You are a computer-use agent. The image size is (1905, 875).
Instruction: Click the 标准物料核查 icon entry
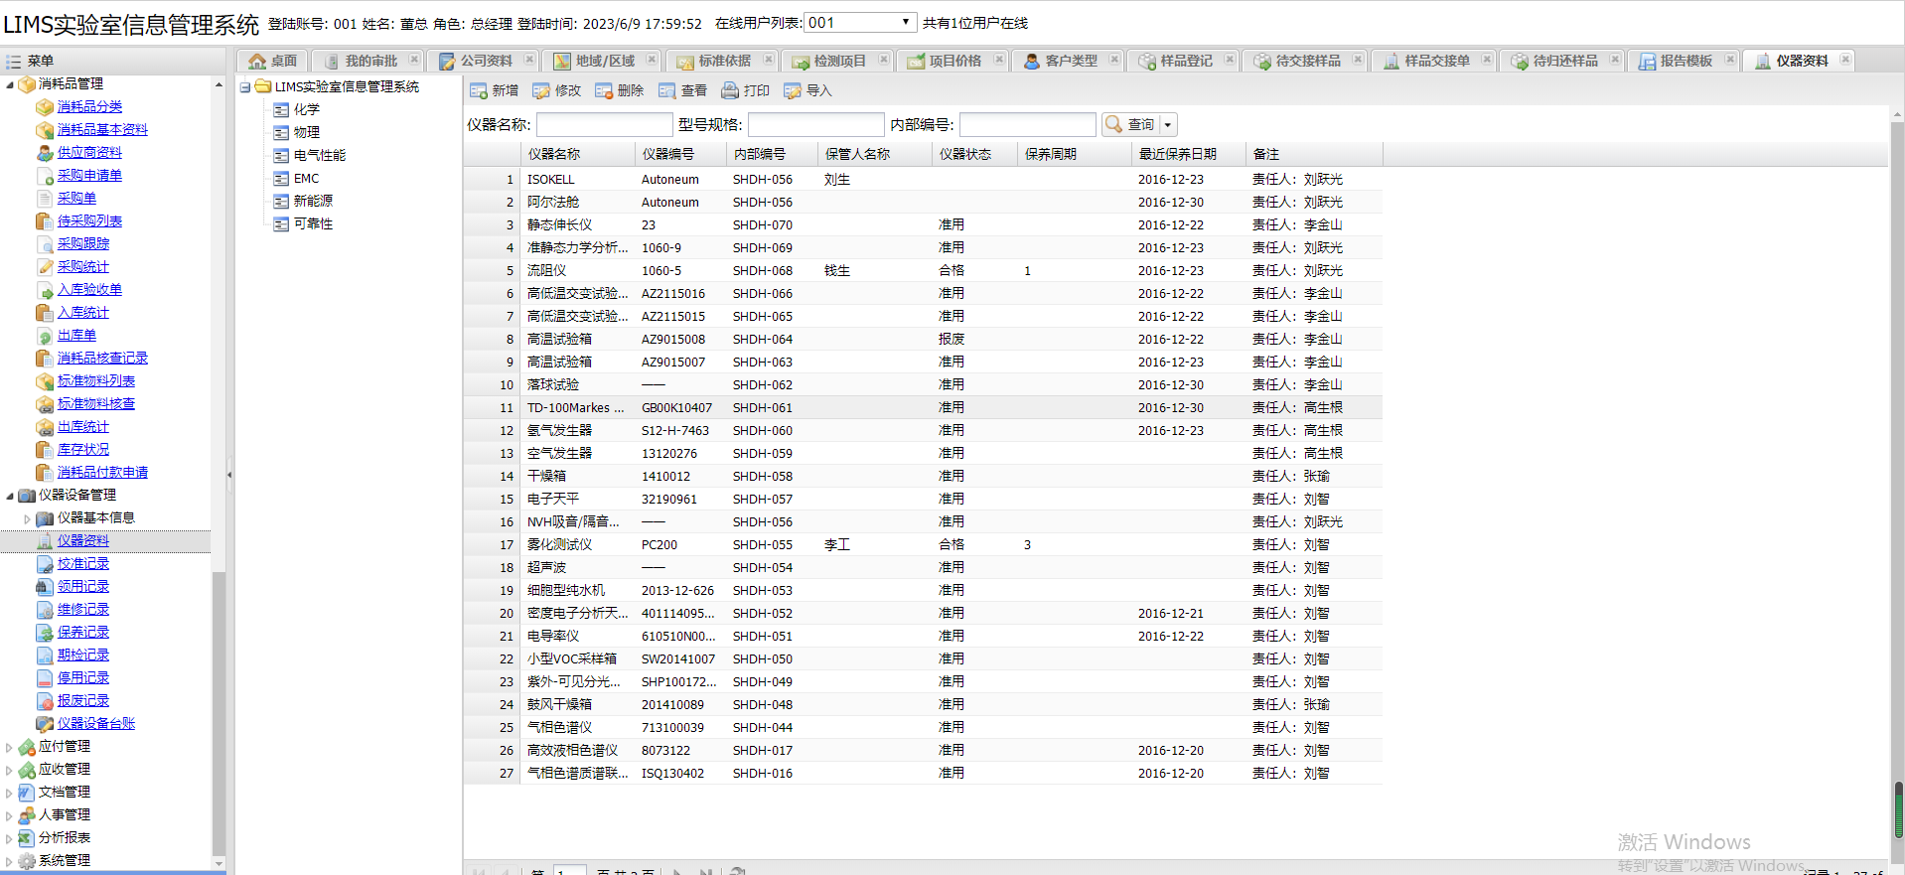45,404
